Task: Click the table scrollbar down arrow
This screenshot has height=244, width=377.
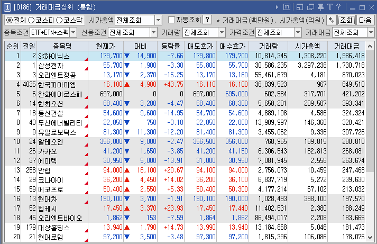Action: 370,238
